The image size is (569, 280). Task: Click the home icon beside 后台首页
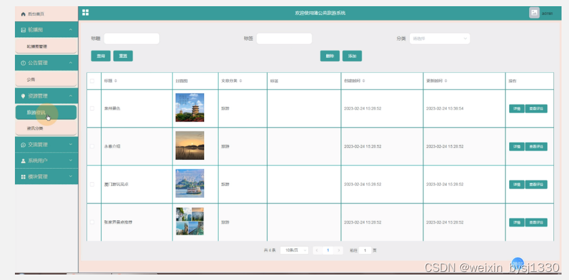point(23,14)
